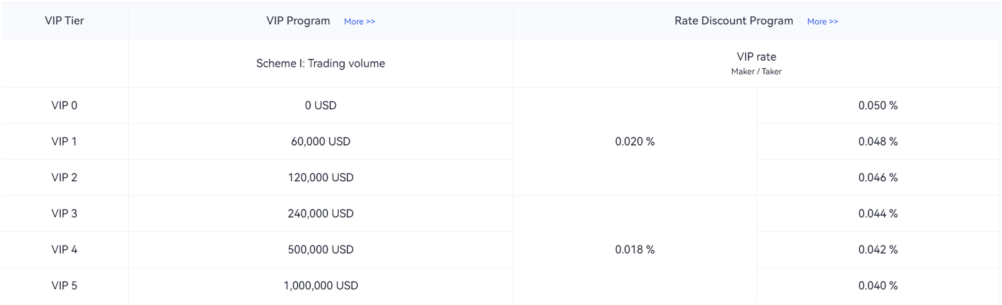The height and width of the screenshot is (305, 1002).
Task: Select the 120,000 USD volume cell
Action: point(321,177)
